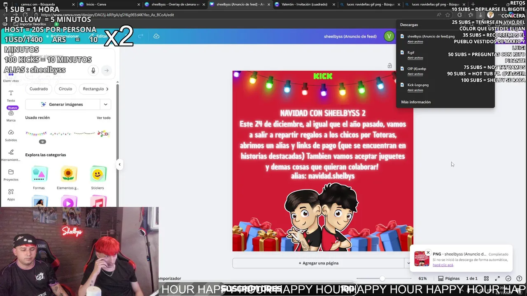Viewport: 527px width, 296px height.
Task: Collapse the side panel with arrow handle
Action: tap(119, 164)
